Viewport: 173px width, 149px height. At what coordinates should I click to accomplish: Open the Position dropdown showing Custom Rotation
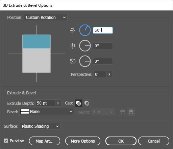pyautogui.click(x=46, y=18)
